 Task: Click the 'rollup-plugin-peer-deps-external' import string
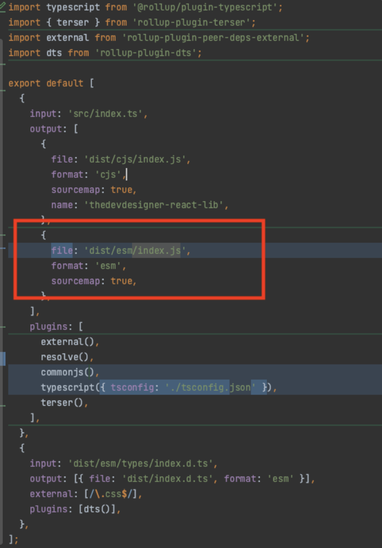(x=213, y=38)
